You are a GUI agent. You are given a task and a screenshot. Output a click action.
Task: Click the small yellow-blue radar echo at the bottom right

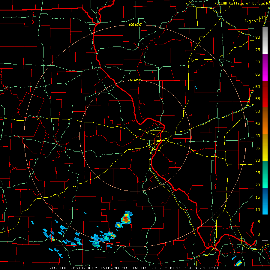point(239,263)
